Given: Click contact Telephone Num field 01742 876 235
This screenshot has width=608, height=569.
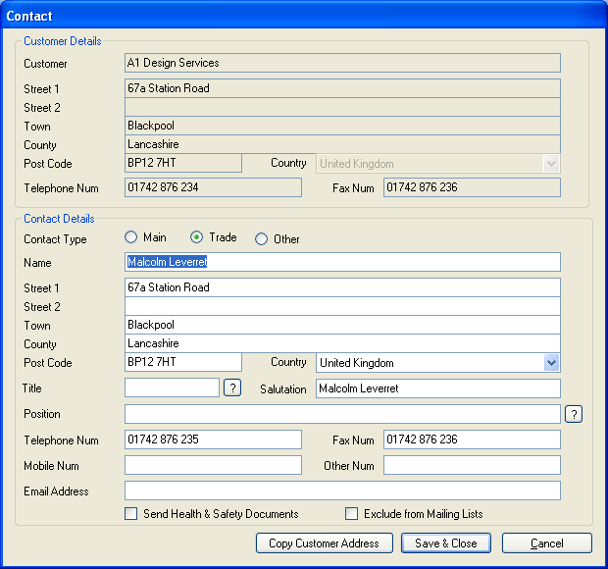Looking at the screenshot, I should pyautogui.click(x=213, y=440).
